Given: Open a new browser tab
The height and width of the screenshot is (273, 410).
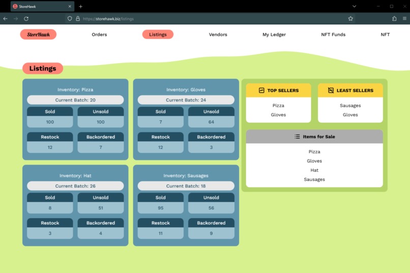Looking at the screenshot, I should click(80, 6).
